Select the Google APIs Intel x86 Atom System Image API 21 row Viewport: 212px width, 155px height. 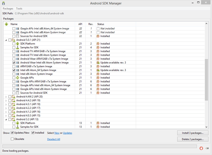click(104, 89)
